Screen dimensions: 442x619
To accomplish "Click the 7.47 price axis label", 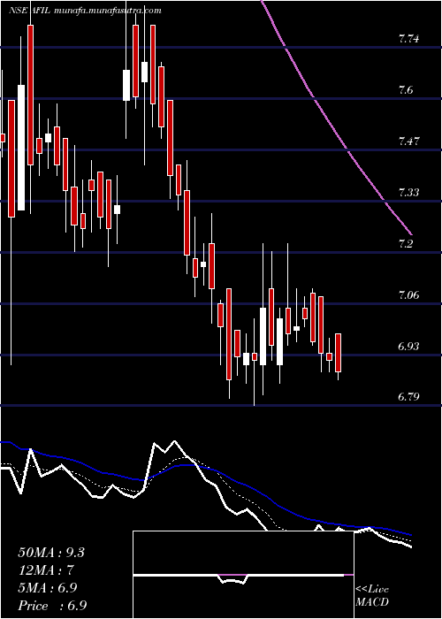I will click(x=408, y=141).
